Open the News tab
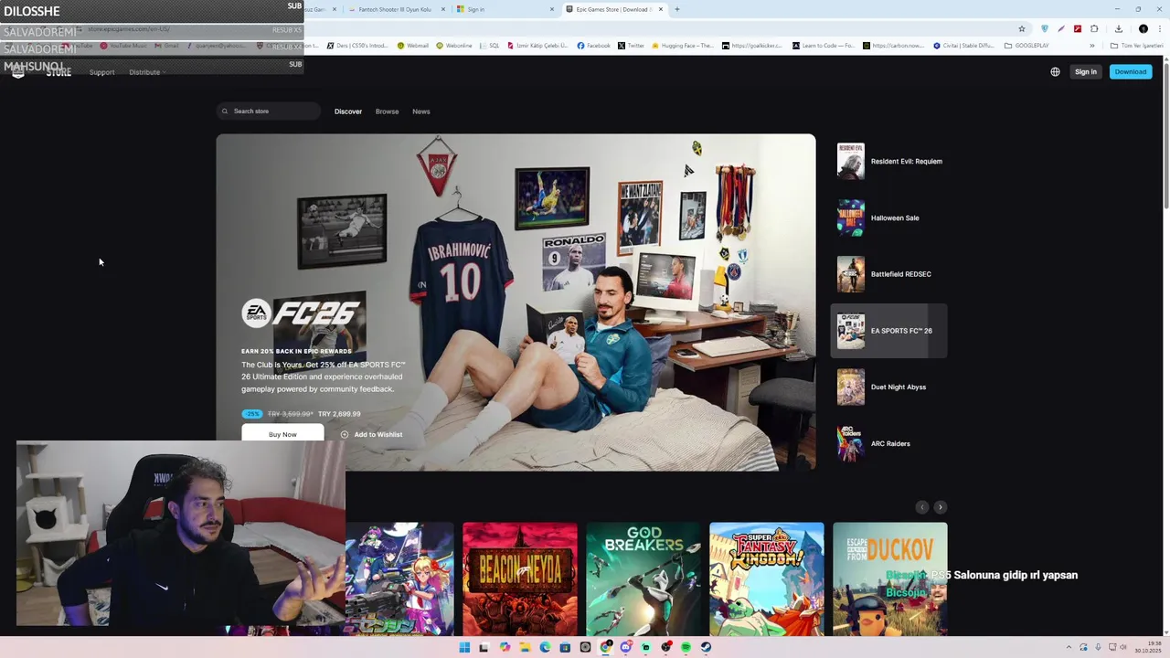 point(420,111)
